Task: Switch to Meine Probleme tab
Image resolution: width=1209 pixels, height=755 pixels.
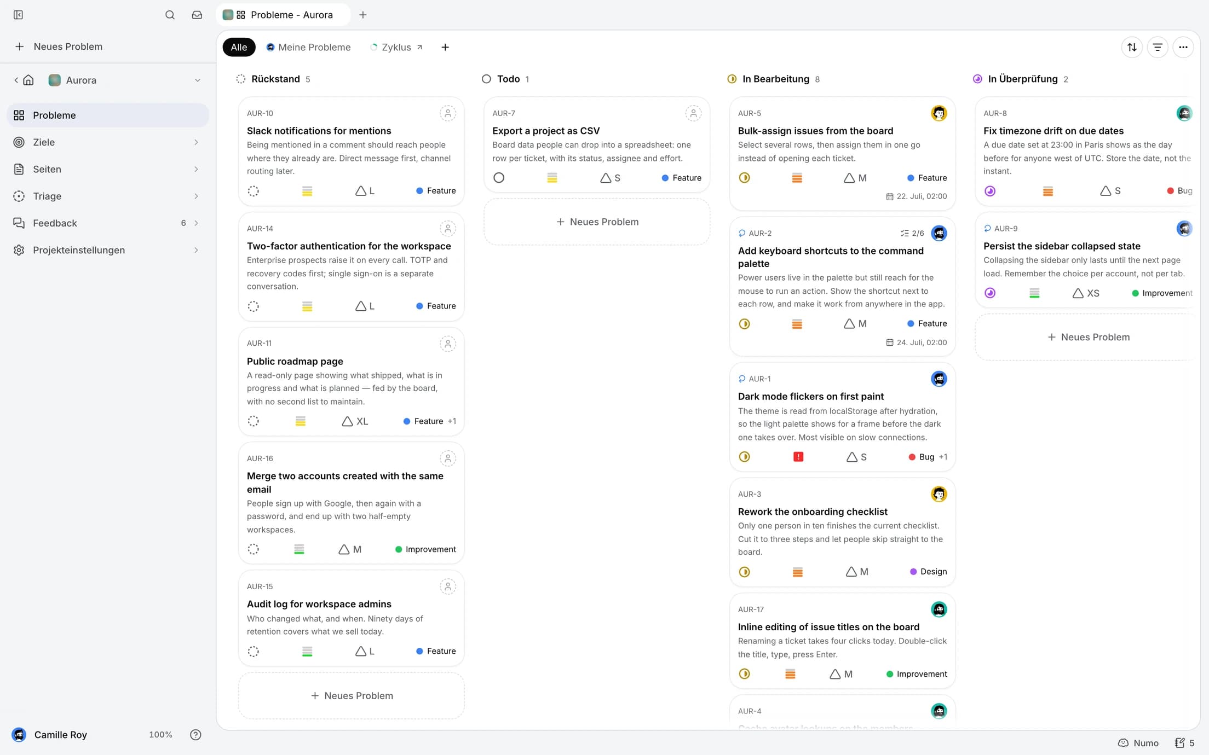Action: click(x=308, y=47)
